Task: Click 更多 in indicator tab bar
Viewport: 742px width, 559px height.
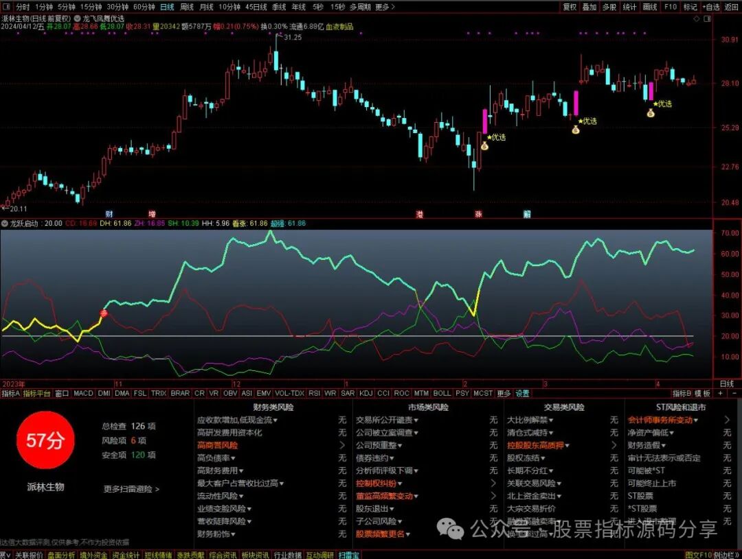Action: 504,393
